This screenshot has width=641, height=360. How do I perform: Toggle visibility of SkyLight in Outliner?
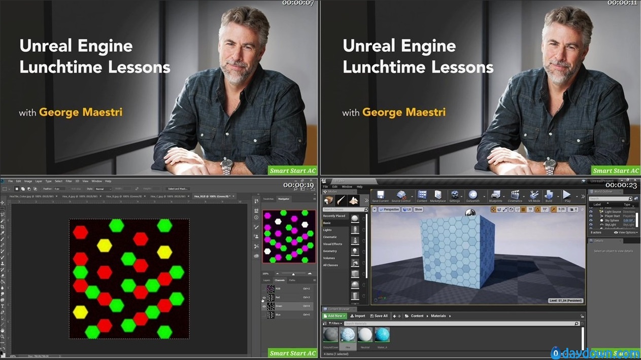tap(591, 225)
